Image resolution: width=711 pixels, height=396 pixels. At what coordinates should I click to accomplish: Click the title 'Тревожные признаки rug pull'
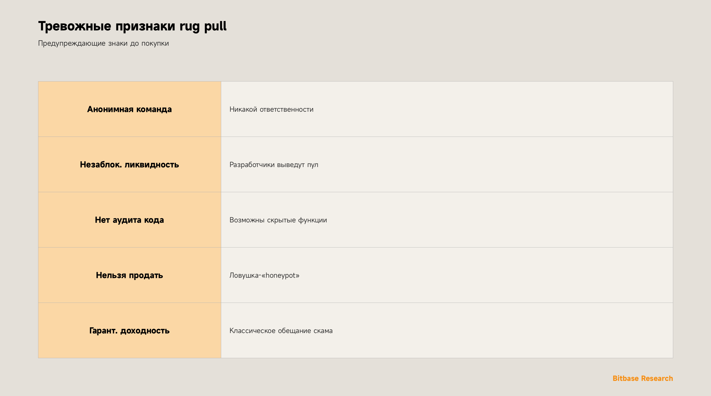(x=132, y=26)
